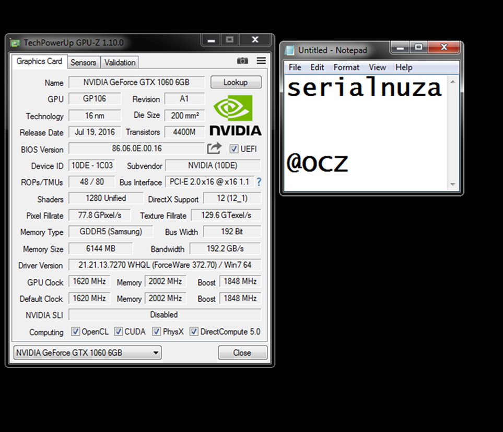Click Bandwidth value 192.2 GB/s

(225, 248)
